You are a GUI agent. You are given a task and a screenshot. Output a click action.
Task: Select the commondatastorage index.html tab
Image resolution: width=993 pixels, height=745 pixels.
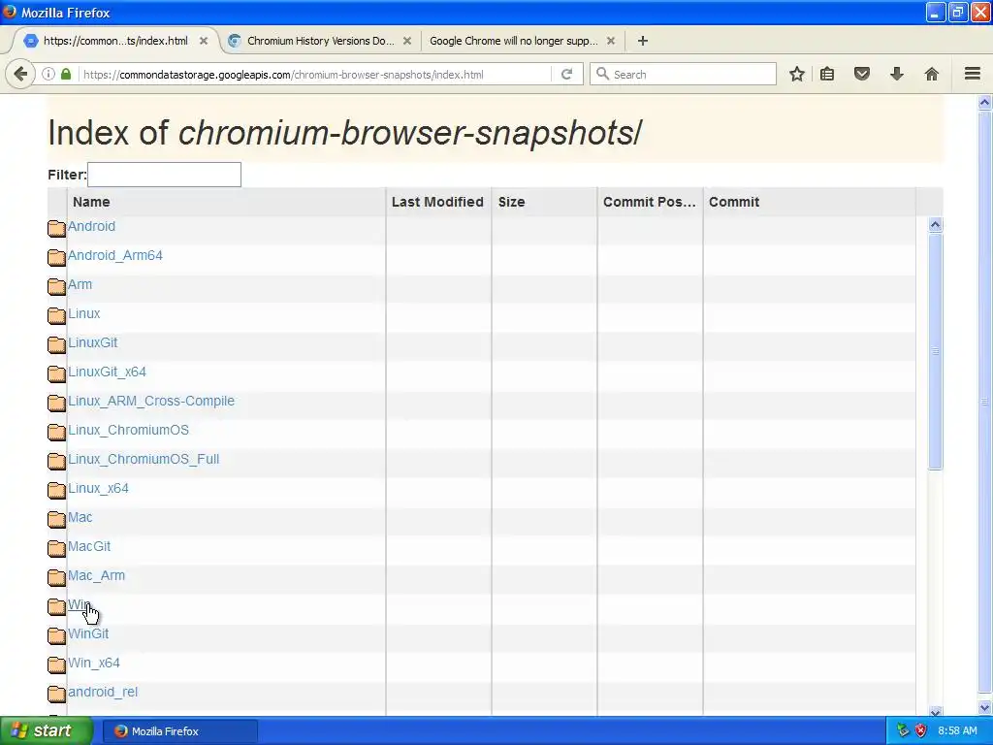coord(116,41)
